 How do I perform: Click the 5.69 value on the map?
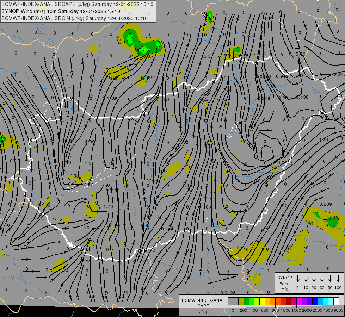187,186
